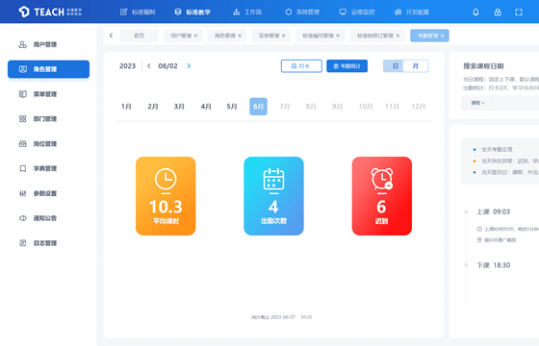The width and height of the screenshot is (539, 346).
Task: Click the date 06/02 text
Action: [167, 66]
